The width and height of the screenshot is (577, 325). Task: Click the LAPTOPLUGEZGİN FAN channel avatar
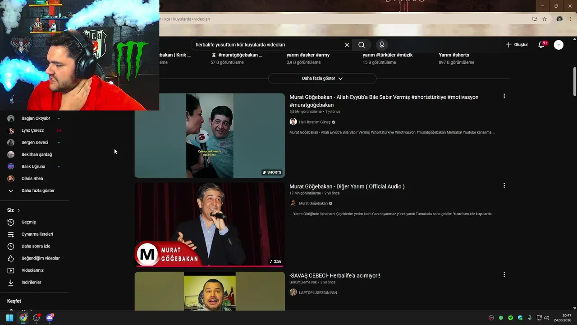tap(293, 292)
